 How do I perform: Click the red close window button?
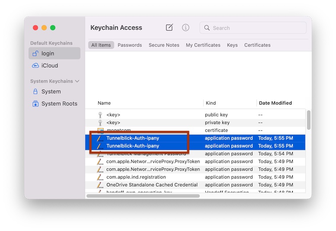[x=35, y=28]
